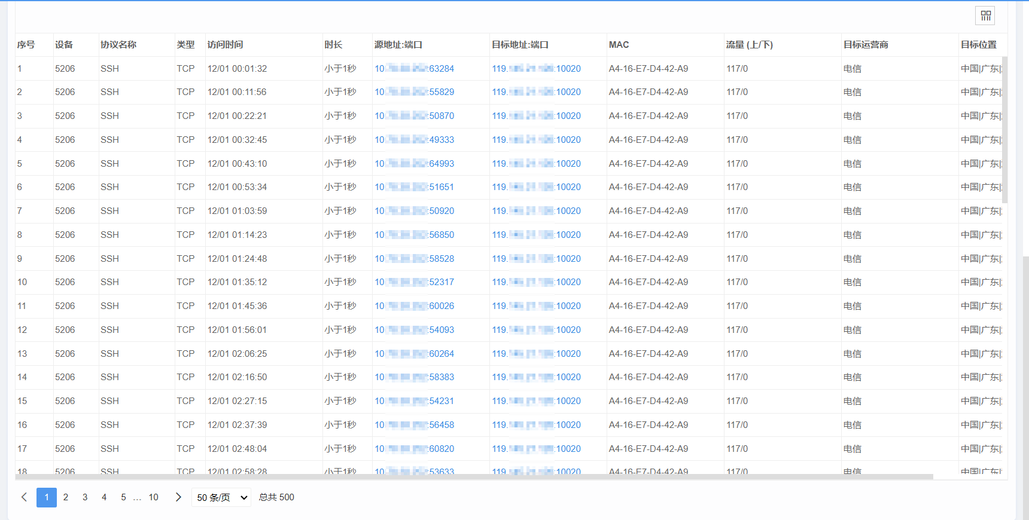Viewport: 1029px width, 520px height.
Task: Open source address with port 56458
Action: pos(414,425)
